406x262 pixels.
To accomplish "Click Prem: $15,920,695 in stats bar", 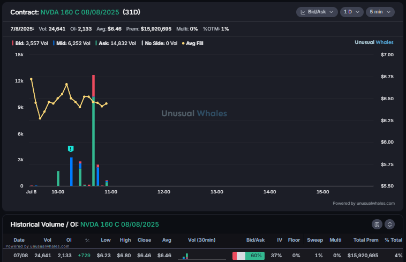I will pos(148,29).
